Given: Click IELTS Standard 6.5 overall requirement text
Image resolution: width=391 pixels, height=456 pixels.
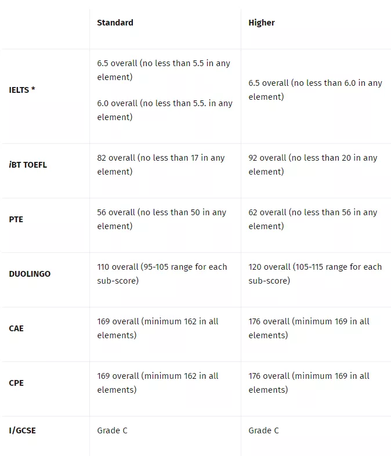Looking at the screenshot, I should (x=164, y=70).
